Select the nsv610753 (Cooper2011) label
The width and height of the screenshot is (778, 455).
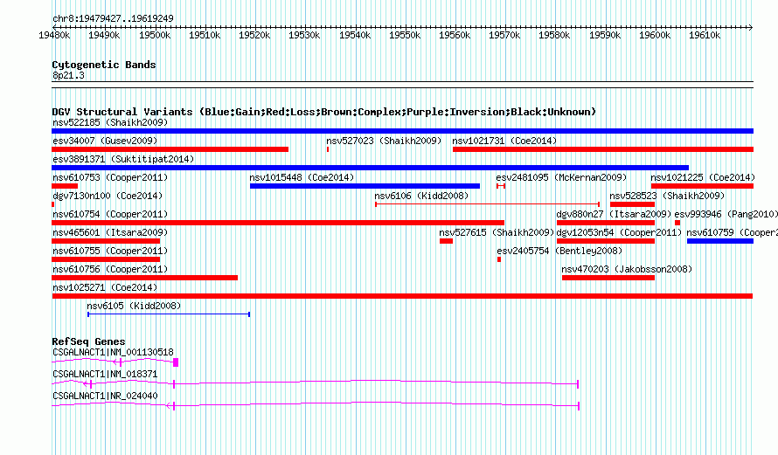[x=110, y=177]
